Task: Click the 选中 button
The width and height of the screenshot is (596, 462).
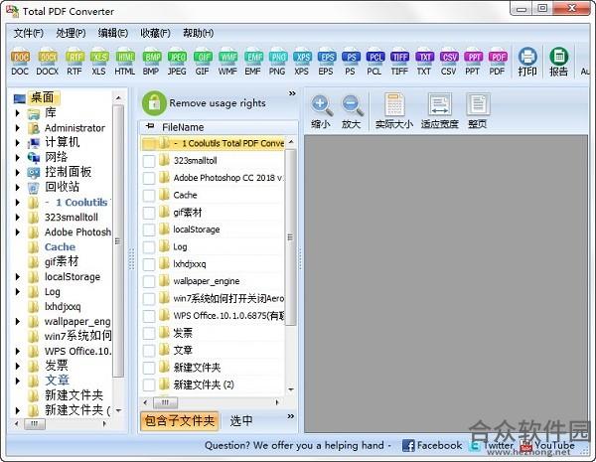Action: [x=241, y=421]
